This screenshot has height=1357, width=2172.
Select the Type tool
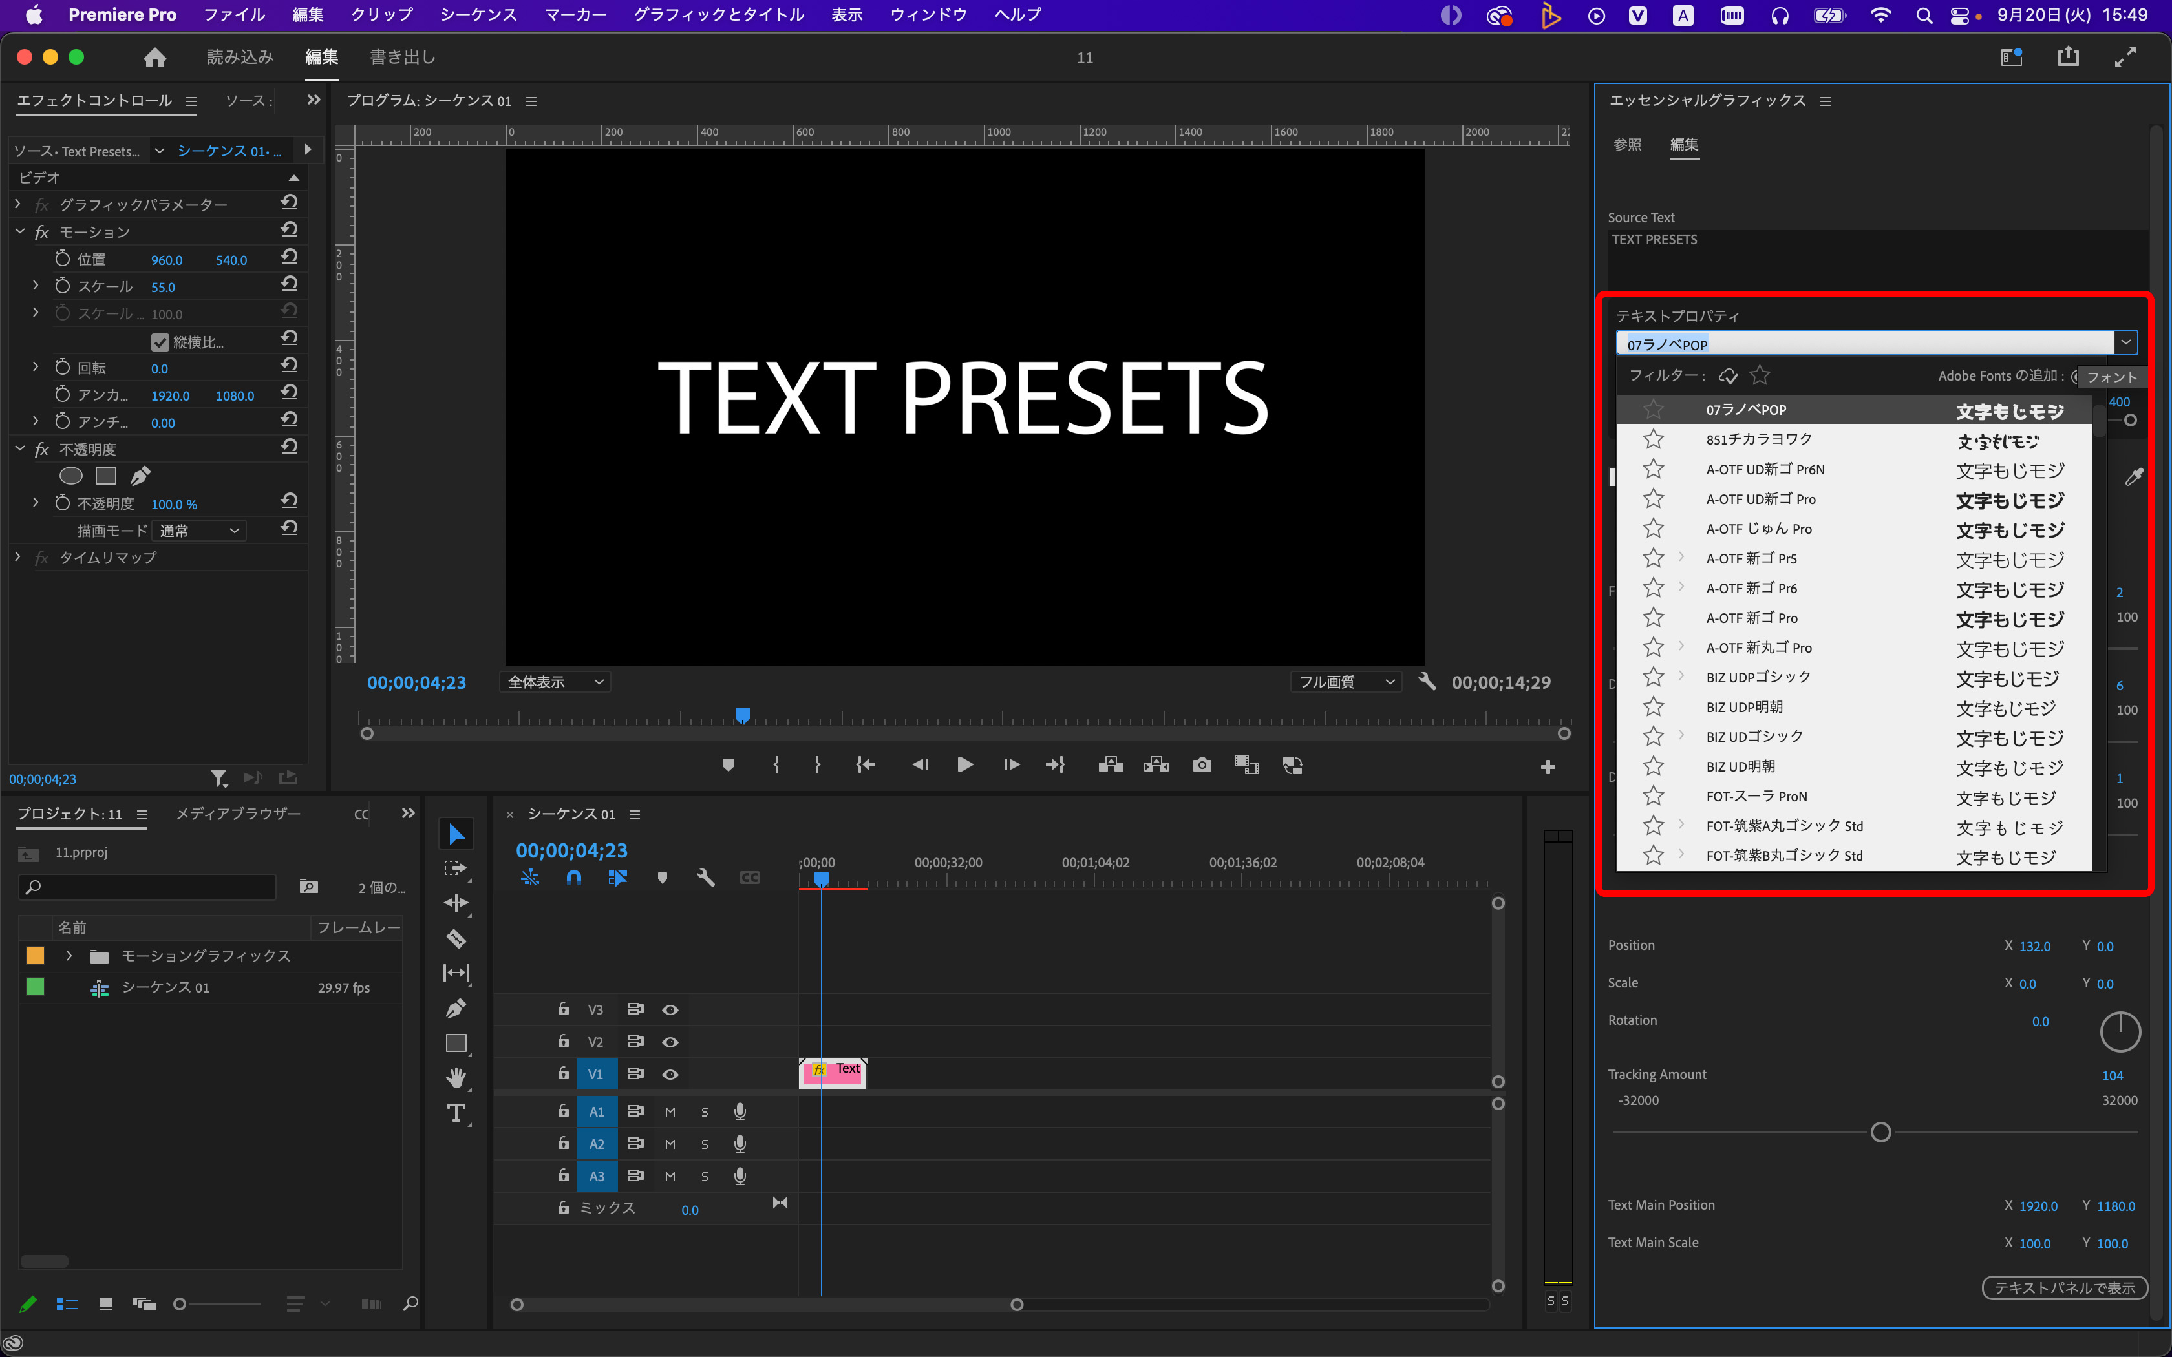tap(456, 1113)
